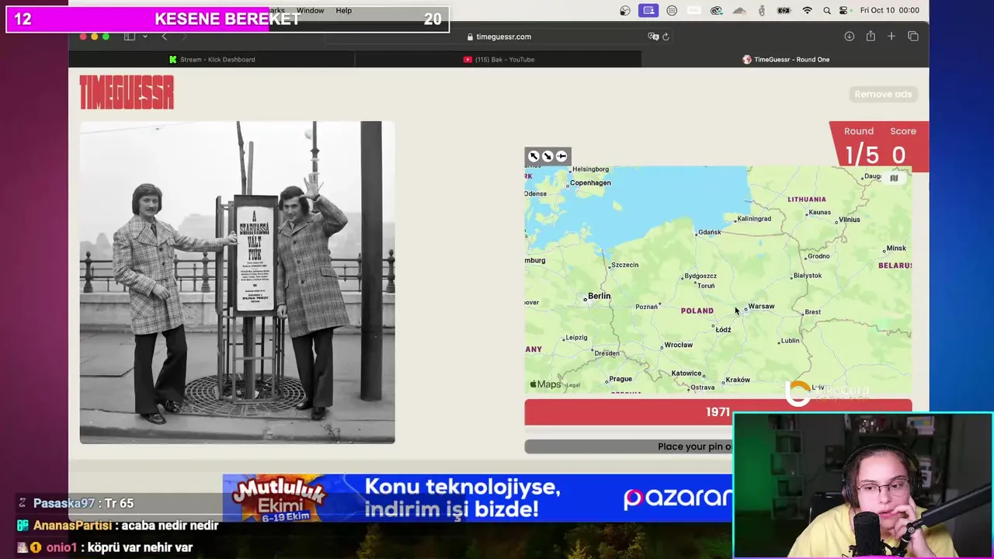Viewport: 994px width, 559px height.
Task: Click the map pin-lock icon
Action: (561, 156)
